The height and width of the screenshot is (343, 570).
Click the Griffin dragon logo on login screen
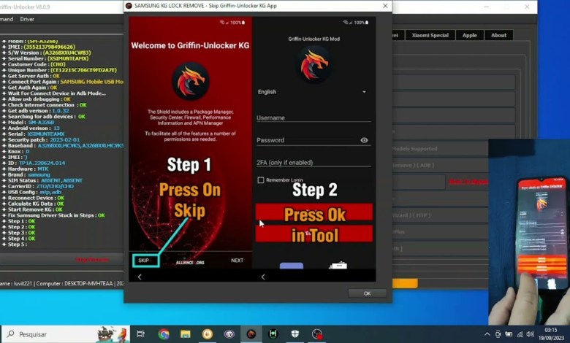[314, 66]
